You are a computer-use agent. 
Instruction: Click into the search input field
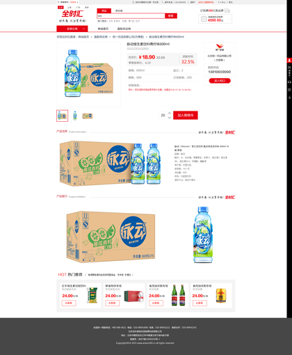(131, 16)
